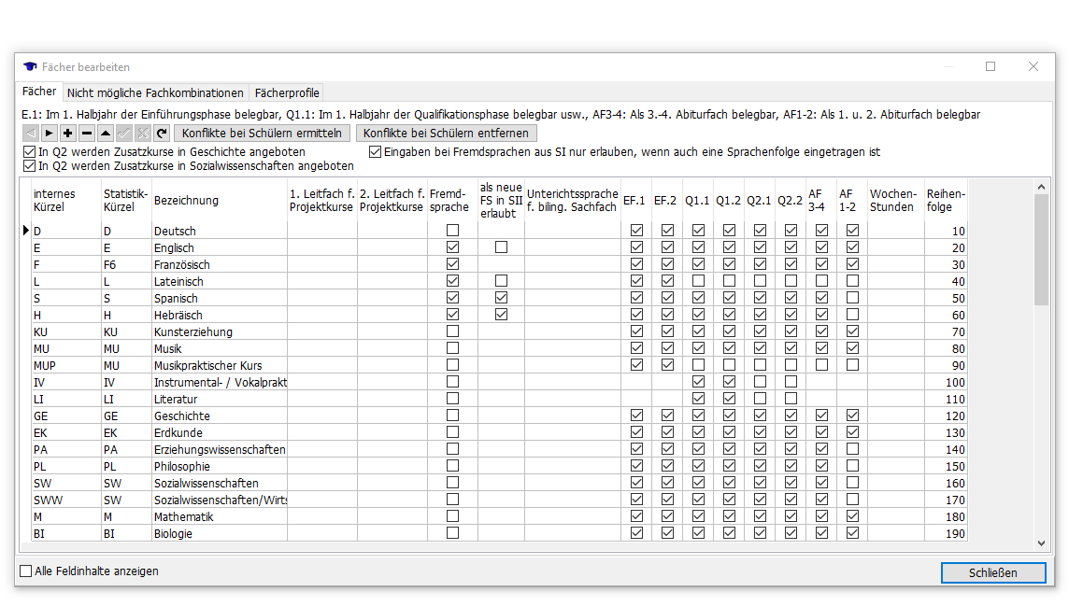The width and height of the screenshot is (1069, 606).
Task: Click Konflikte bei Schülern ermitteln button
Action: [x=262, y=133]
